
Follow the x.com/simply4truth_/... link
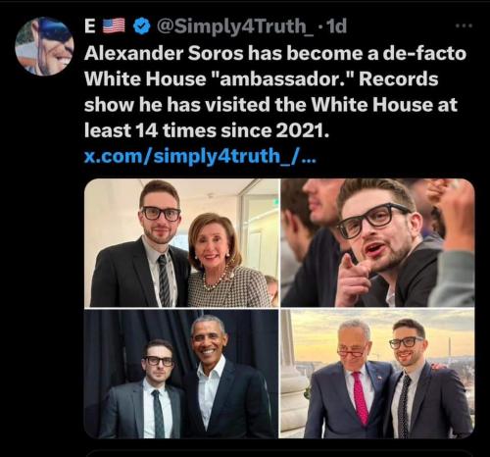point(200,156)
